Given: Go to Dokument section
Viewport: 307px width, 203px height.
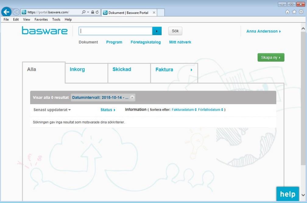Looking at the screenshot, I should (x=88, y=42).
